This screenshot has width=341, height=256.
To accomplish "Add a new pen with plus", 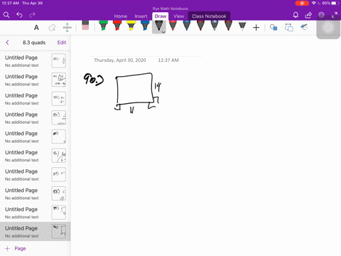I will [x=256, y=28].
